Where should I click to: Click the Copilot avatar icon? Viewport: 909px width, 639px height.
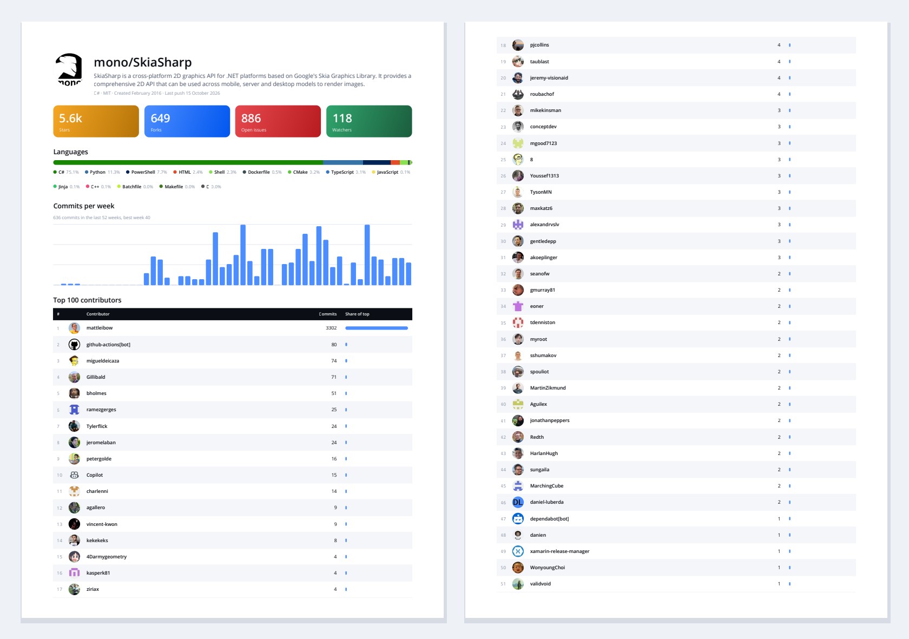click(74, 475)
